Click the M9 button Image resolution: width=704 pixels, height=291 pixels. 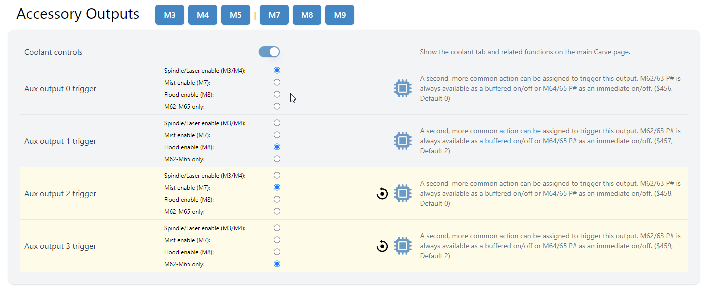pyautogui.click(x=340, y=15)
